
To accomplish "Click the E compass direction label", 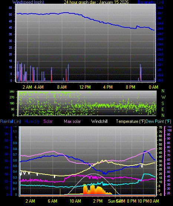I will point(163,109).
